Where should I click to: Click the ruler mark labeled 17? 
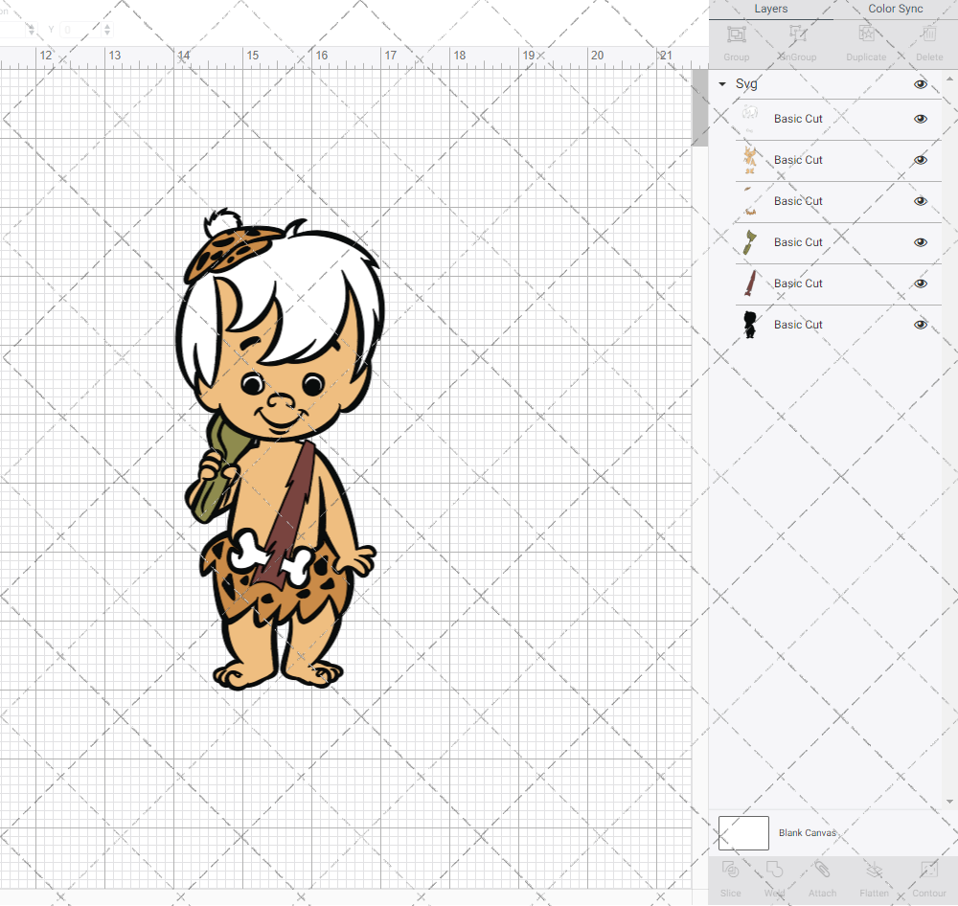click(391, 56)
